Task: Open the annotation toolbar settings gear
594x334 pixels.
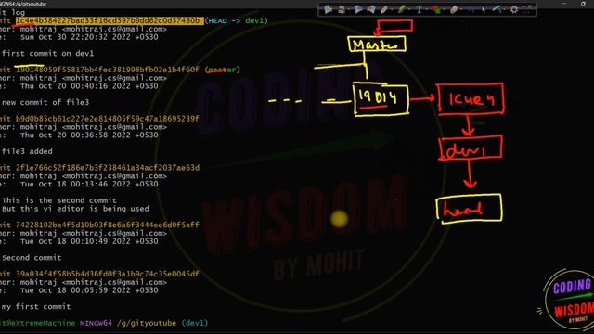Action: tap(513, 9)
